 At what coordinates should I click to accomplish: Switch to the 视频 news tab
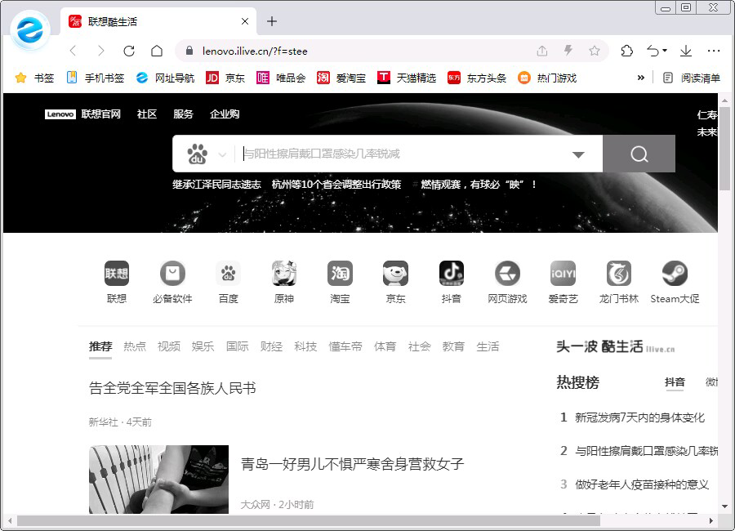pyautogui.click(x=169, y=346)
